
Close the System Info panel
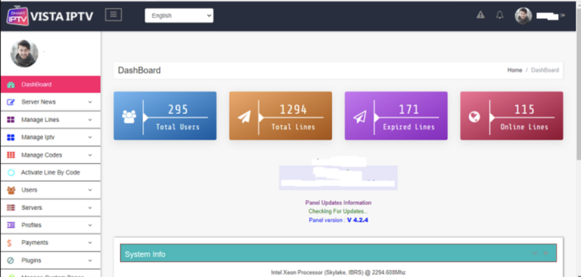tap(545, 254)
